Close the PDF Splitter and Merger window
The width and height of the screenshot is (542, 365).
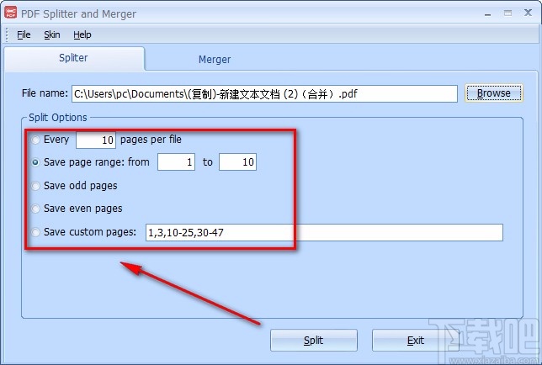[528, 13]
